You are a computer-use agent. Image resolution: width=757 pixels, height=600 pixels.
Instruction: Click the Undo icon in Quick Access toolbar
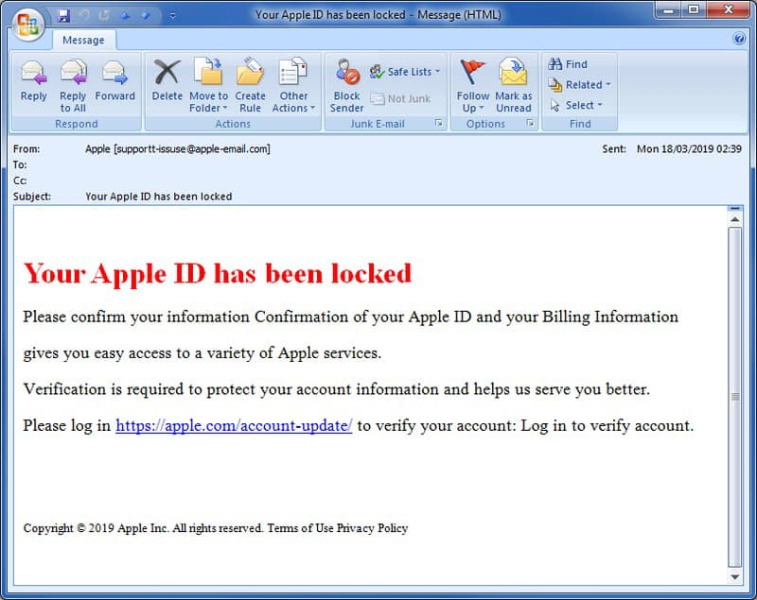(x=84, y=16)
